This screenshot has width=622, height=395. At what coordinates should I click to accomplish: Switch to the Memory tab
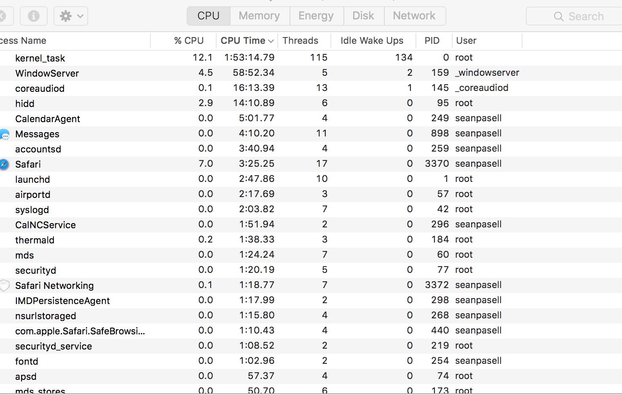(260, 16)
